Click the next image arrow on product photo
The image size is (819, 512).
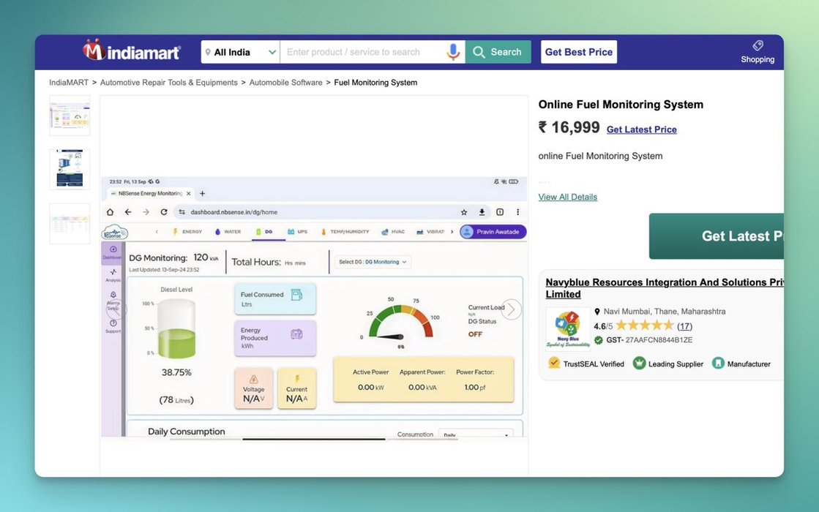[511, 309]
